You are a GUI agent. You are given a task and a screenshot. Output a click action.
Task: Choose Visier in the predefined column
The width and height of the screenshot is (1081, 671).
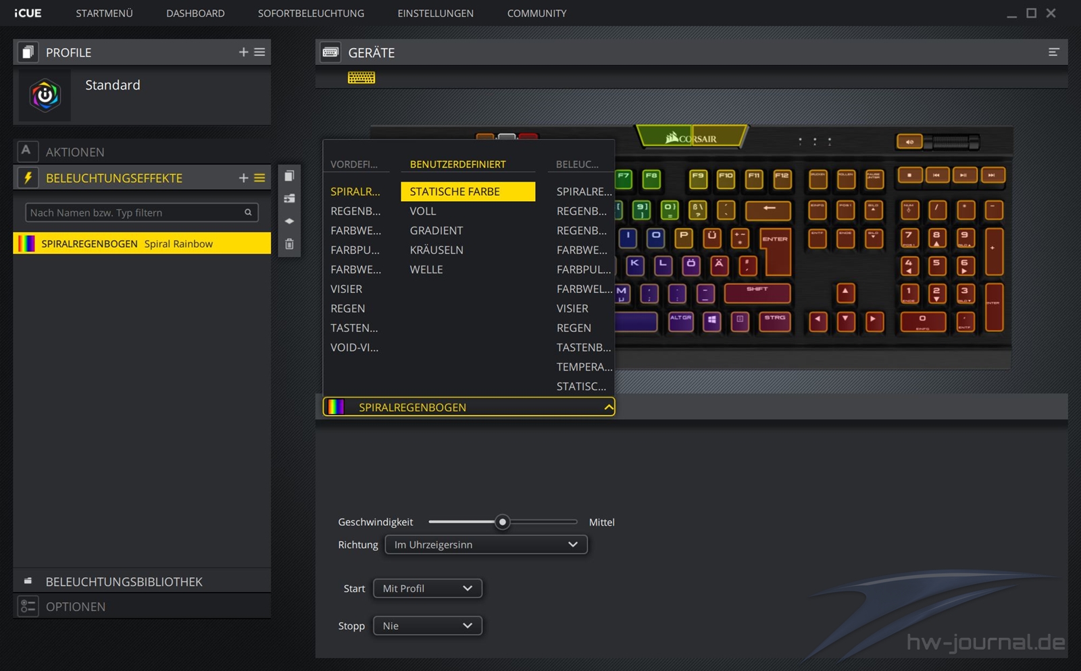tap(346, 289)
